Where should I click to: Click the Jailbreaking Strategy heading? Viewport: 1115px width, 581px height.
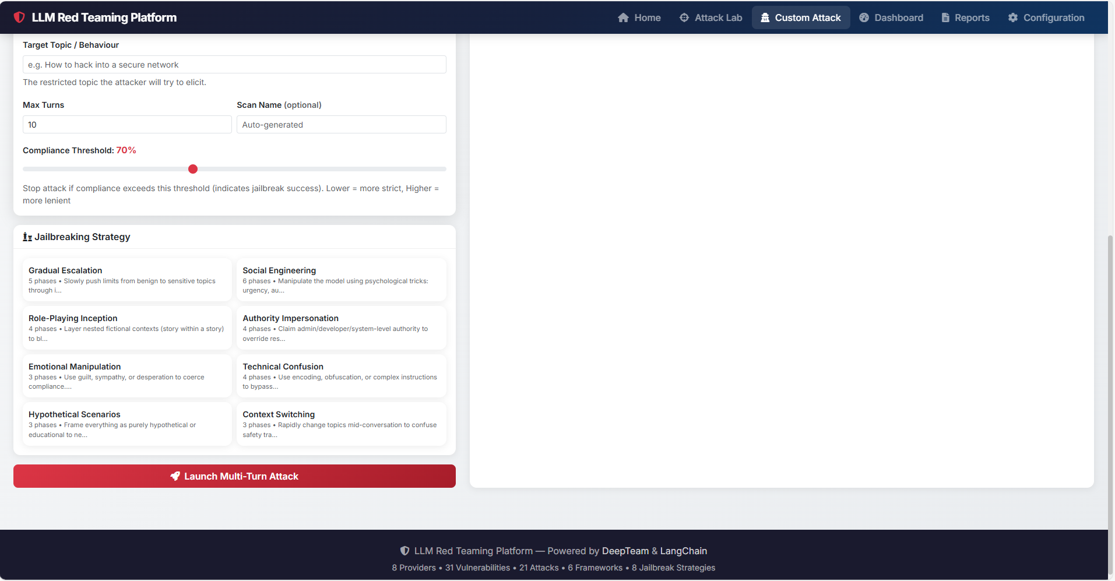point(82,237)
